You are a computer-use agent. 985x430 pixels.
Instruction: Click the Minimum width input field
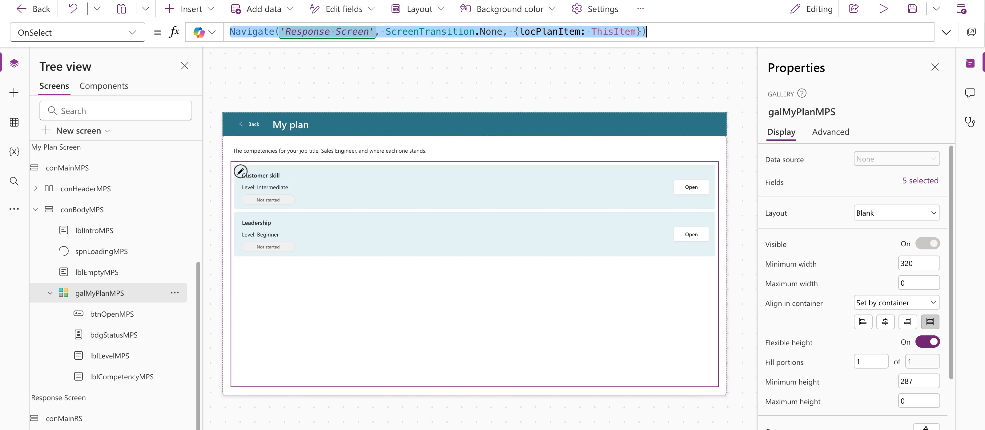[x=919, y=263]
